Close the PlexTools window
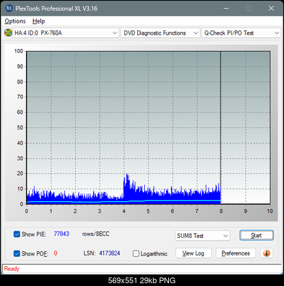Image resolution: width=284 pixels, height=286 pixels. point(271,8)
